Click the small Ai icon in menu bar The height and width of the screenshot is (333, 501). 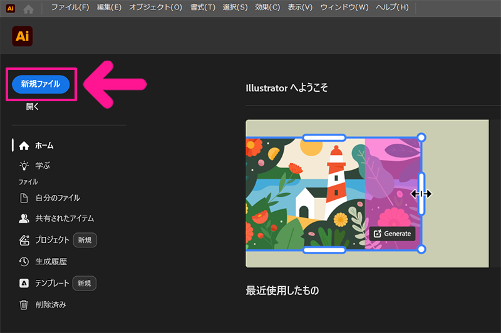pyautogui.click(x=11, y=9)
